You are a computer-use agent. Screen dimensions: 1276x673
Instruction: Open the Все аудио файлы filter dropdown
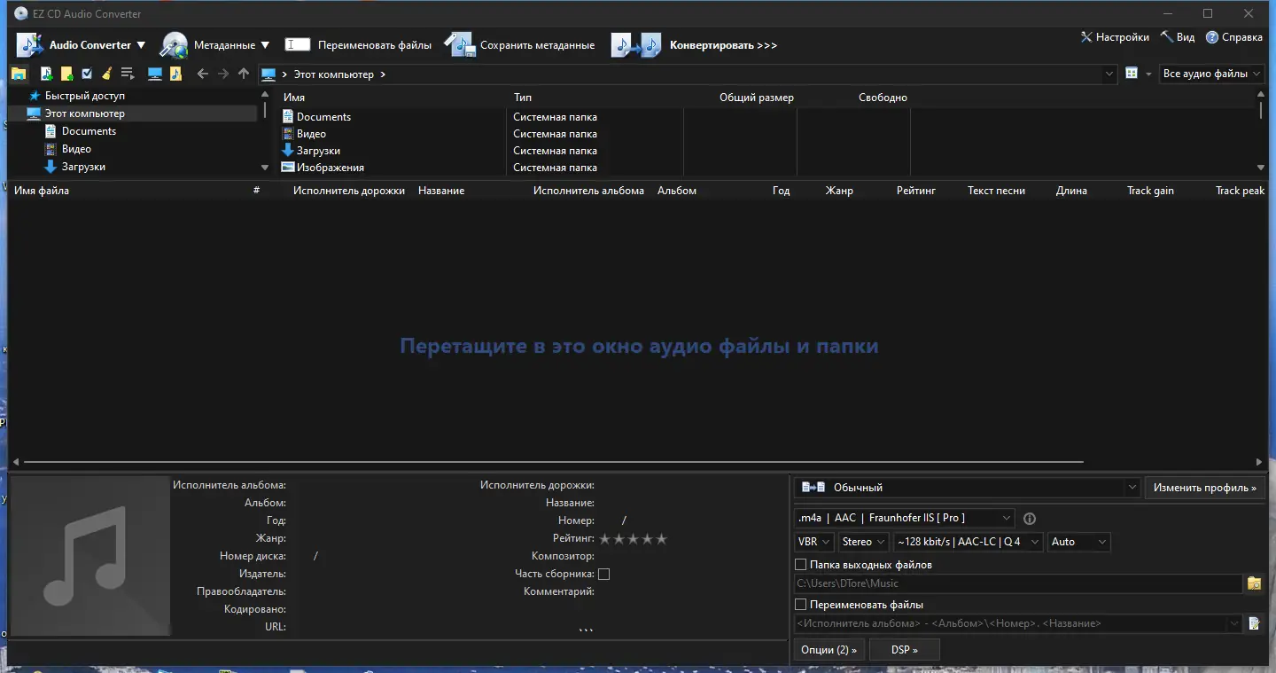[x=1211, y=74]
